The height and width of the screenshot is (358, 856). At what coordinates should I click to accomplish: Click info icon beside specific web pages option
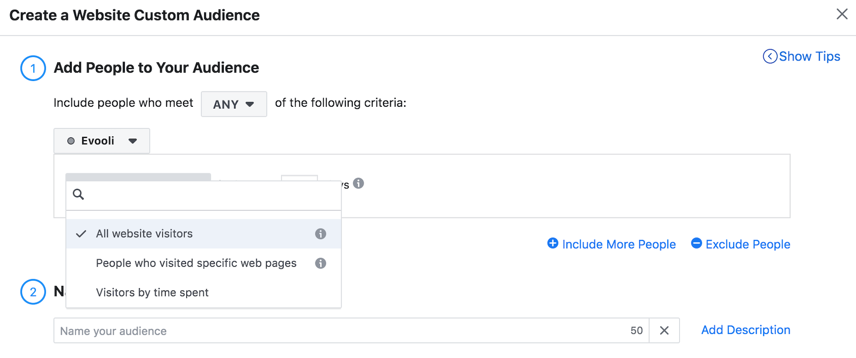(321, 263)
